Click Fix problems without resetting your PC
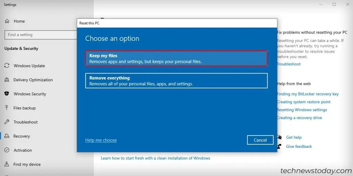 tap(312, 32)
